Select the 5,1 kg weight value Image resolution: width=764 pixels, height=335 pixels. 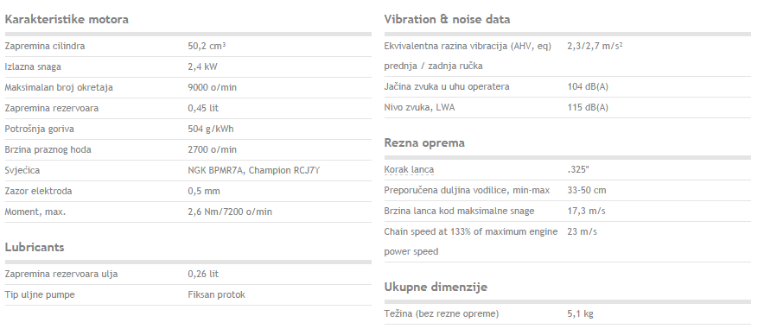[580, 314]
